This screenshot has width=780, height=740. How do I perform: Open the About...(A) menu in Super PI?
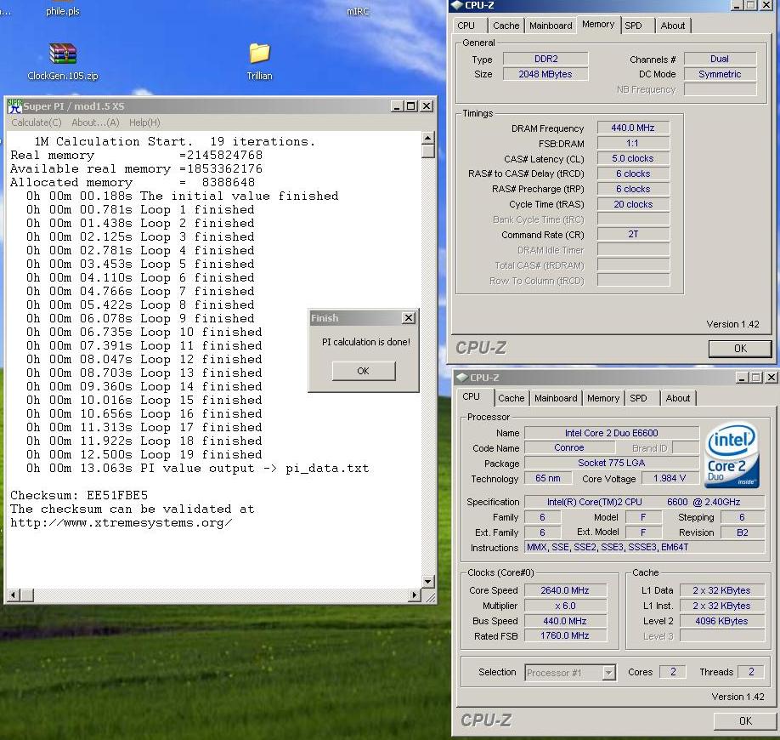[95, 122]
